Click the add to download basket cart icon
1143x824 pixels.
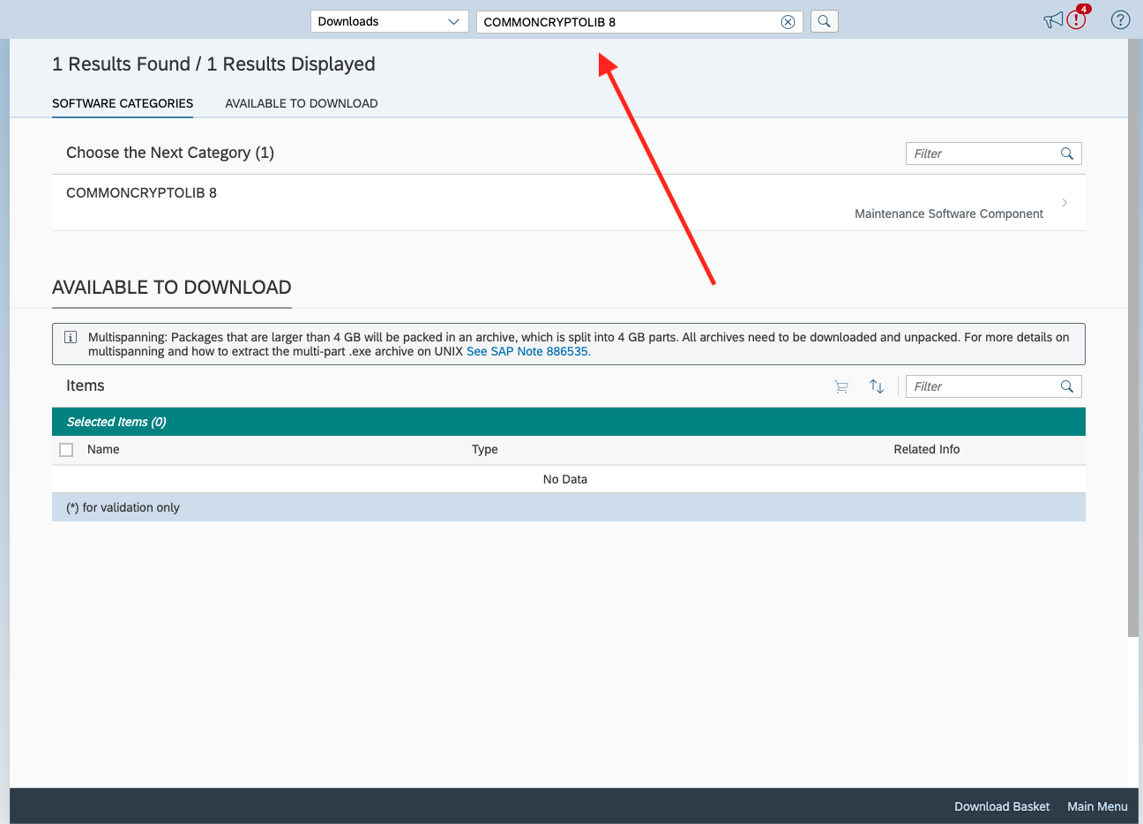click(841, 386)
